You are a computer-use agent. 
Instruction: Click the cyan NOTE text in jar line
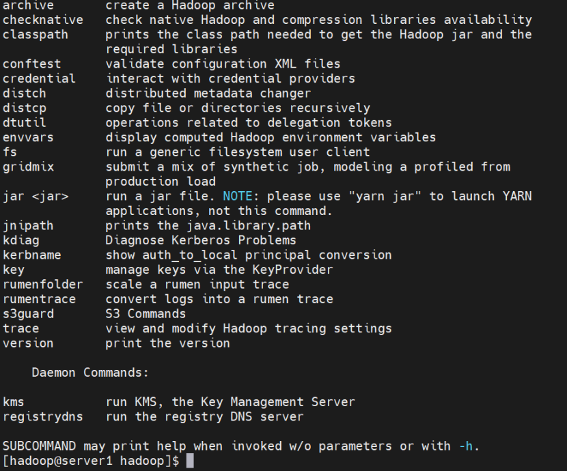[x=238, y=196]
